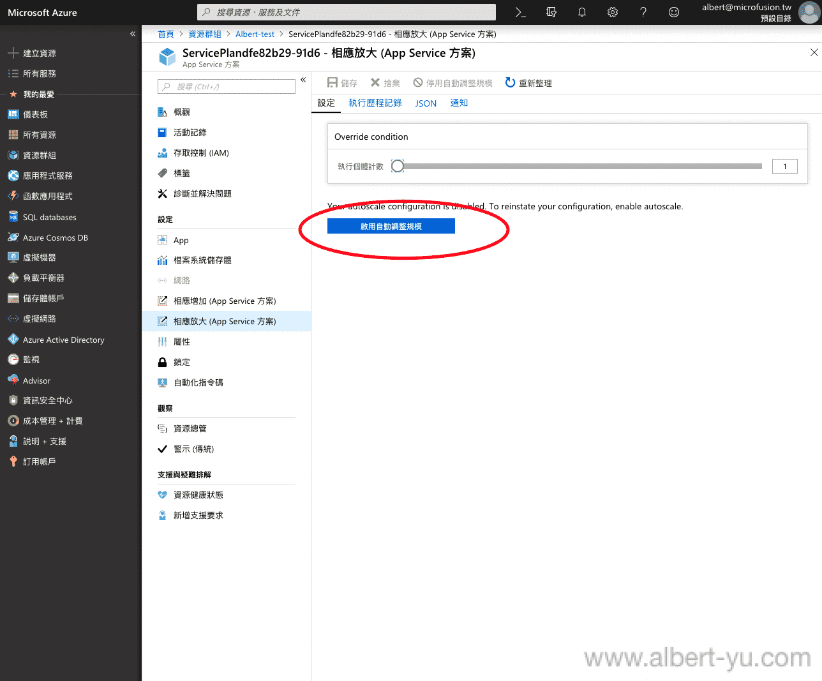
Task: Open 訂用帳戶 key icon
Action: click(13, 461)
